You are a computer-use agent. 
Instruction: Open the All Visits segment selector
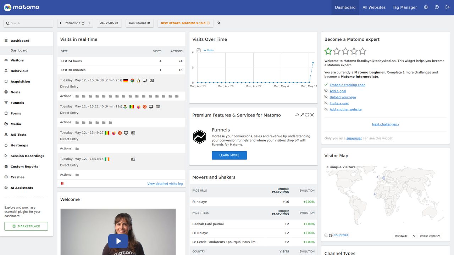109,23
